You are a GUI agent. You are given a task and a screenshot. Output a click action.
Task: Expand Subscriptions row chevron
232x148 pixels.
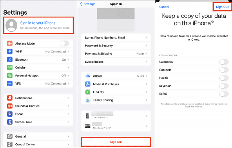pos(146,62)
